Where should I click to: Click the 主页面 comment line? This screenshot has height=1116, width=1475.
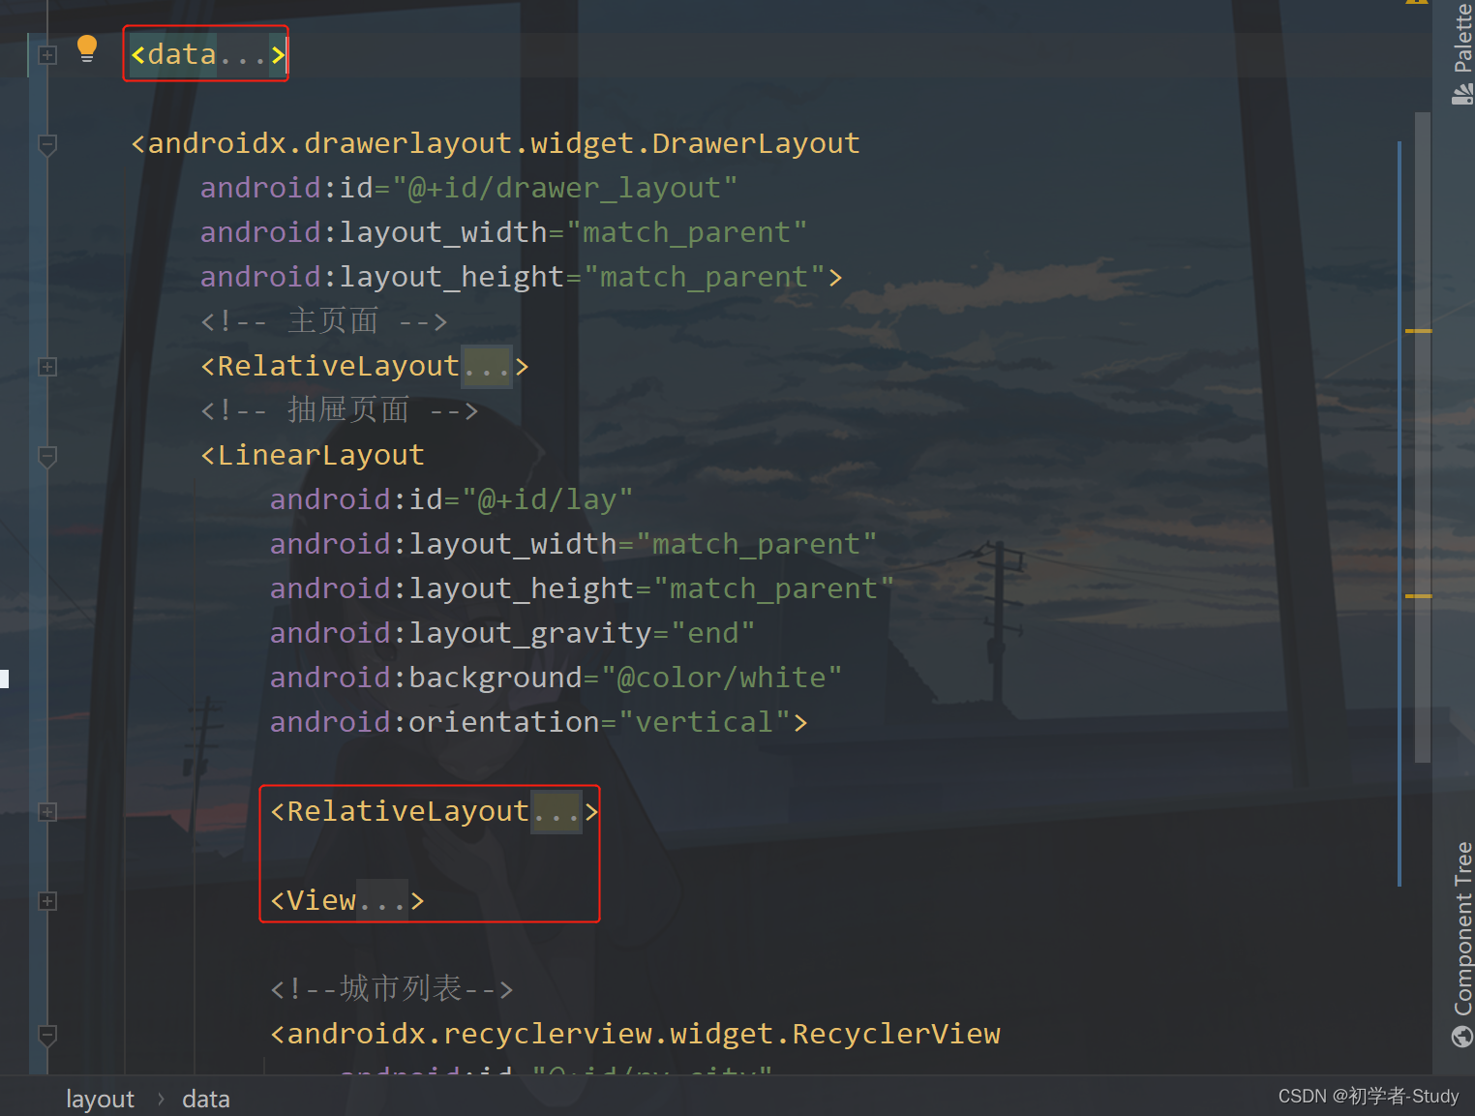pyautogui.click(x=324, y=321)
